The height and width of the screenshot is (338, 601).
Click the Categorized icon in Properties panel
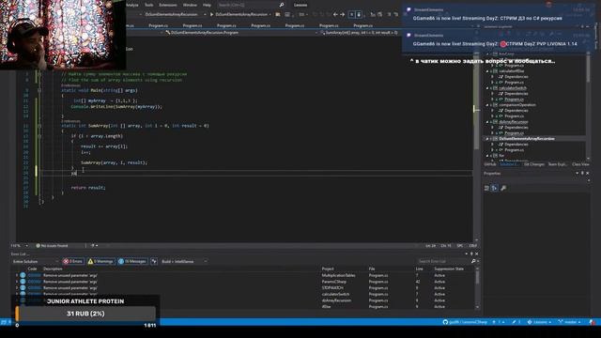(486, 188)
